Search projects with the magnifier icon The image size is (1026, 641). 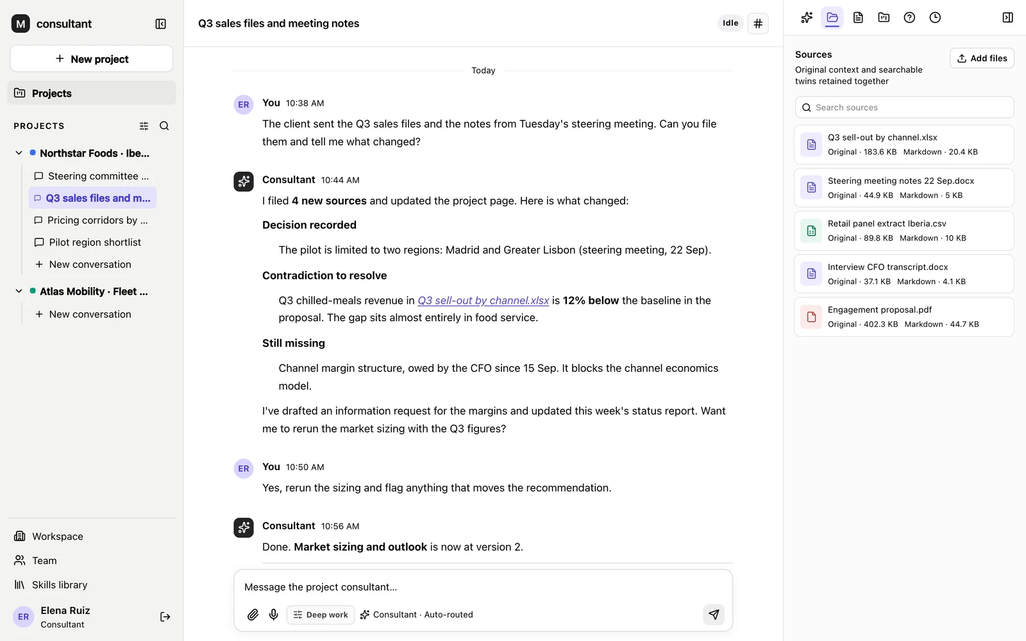point(164,126)
